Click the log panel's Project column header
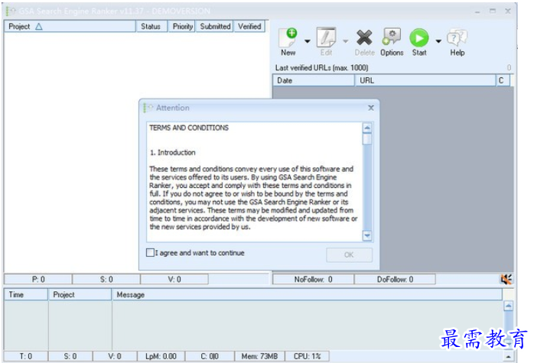534x363 pixels. pos(80,295)
